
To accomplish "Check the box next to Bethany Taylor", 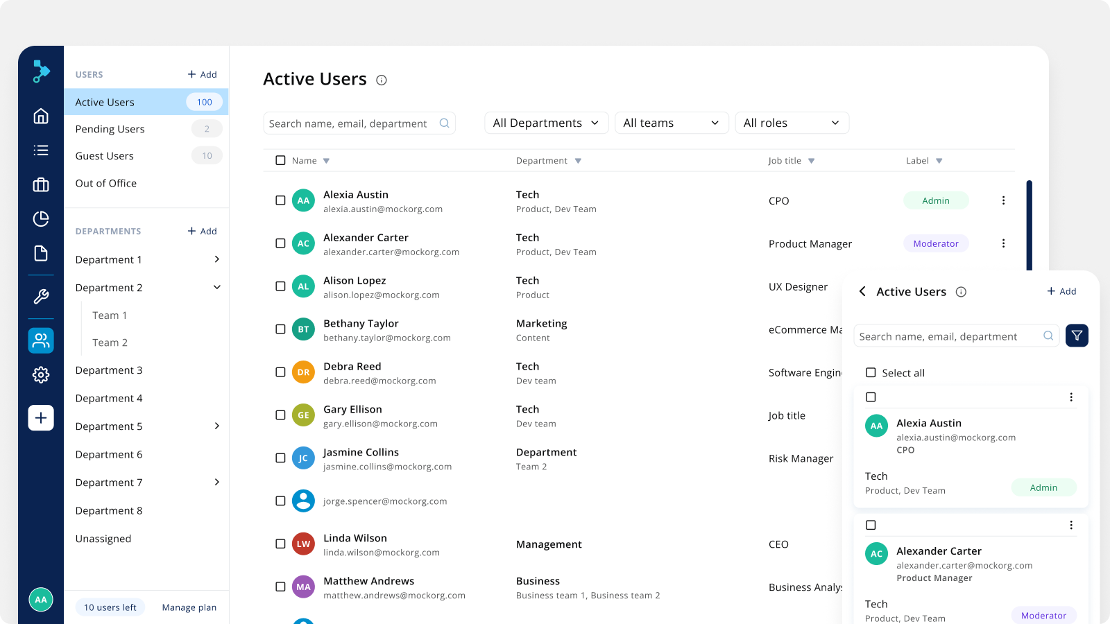I will pos(280,329).
